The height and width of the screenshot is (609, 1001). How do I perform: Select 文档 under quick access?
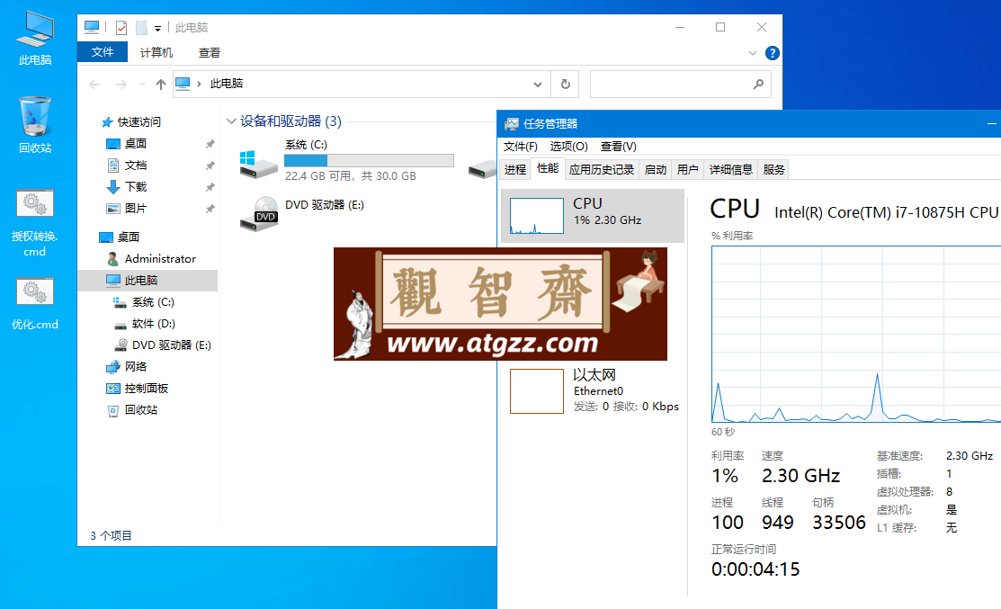click(135, 166)
